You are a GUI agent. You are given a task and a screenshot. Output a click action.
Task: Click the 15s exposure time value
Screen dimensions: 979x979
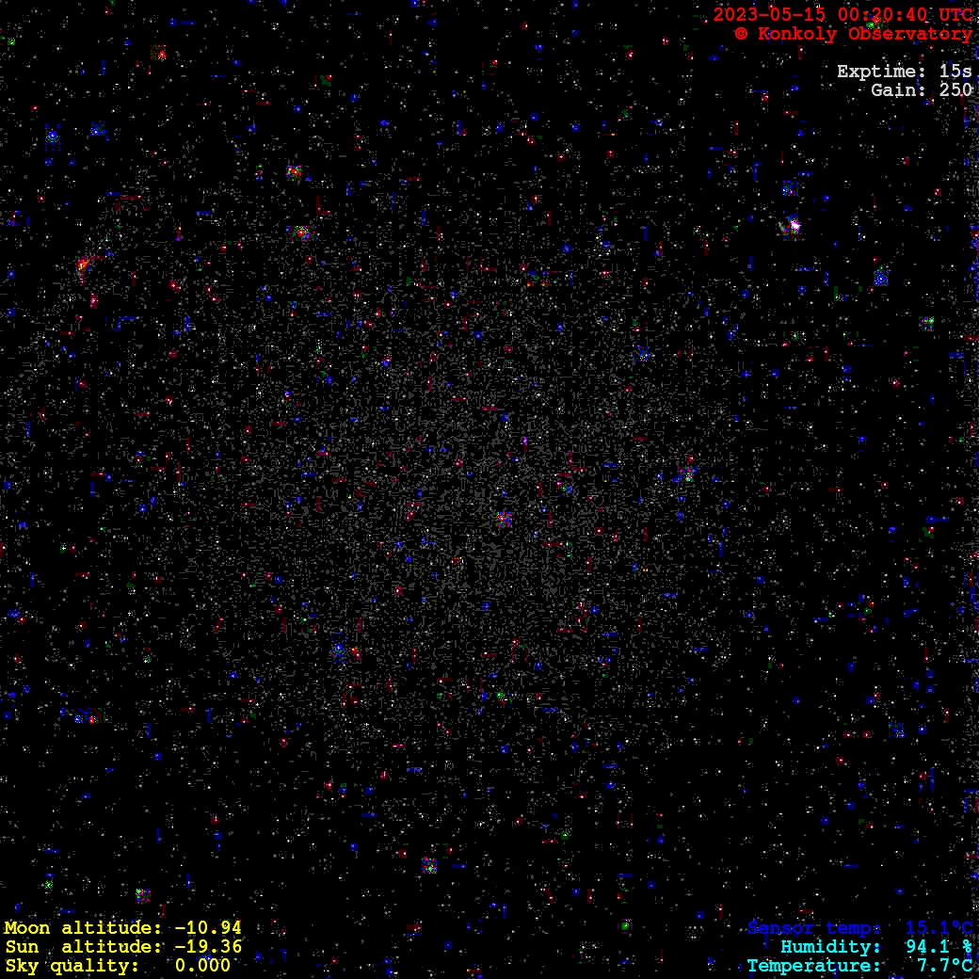[x=955, y=72]
